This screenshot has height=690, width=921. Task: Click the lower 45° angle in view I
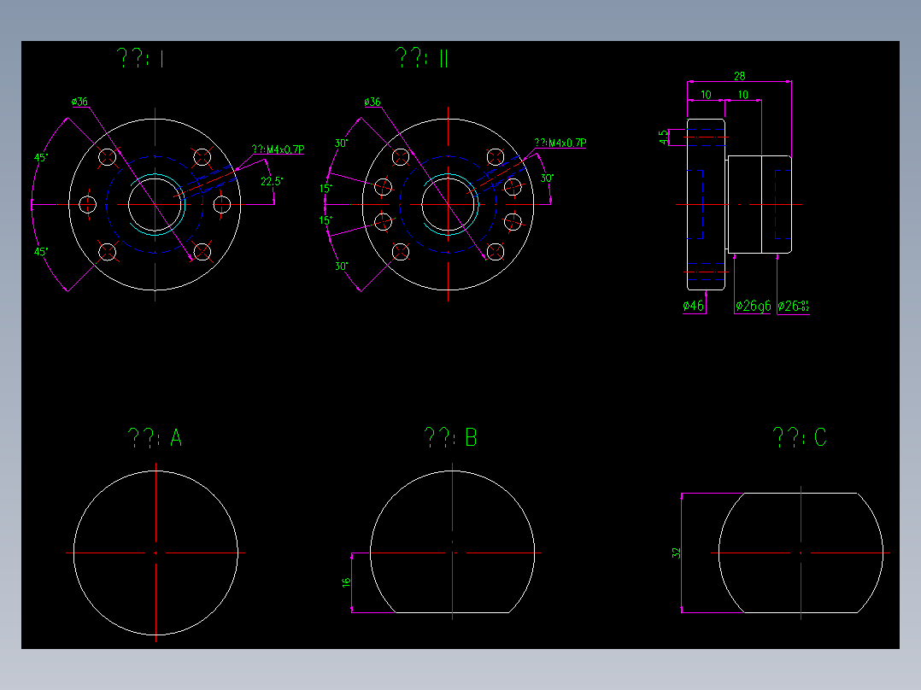[x=40, y=252]
